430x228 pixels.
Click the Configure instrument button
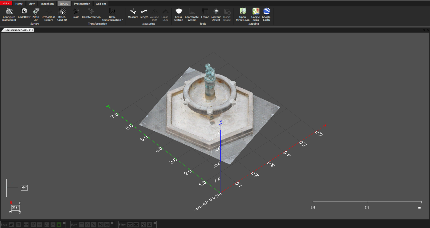click(9, 14)
